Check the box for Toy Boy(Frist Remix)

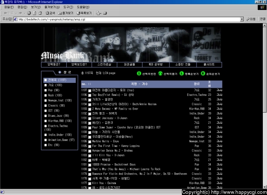(x=90, y=95)
